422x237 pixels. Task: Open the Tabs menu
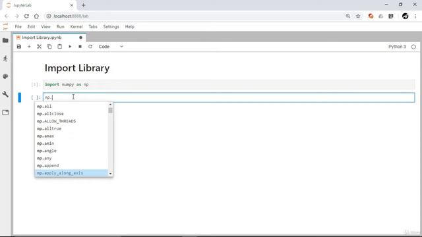tap(93, 26)
